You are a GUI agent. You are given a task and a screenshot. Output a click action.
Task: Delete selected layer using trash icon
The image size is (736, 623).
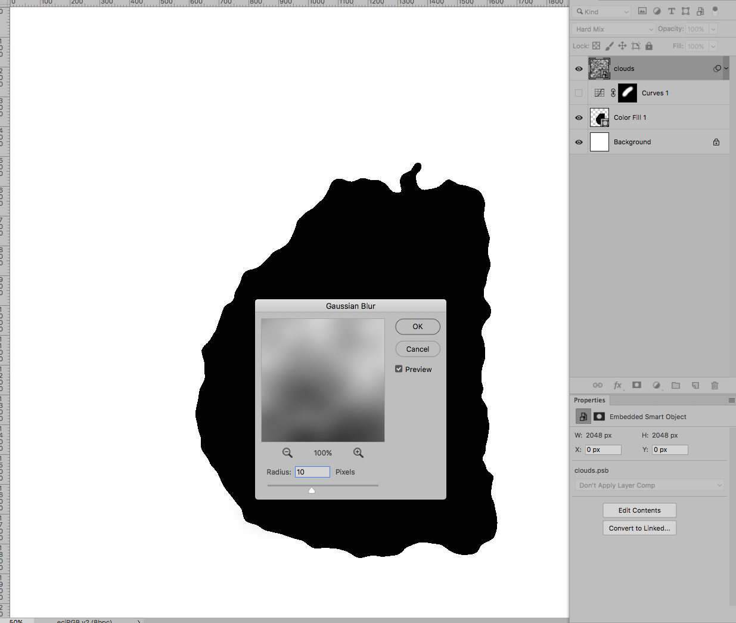pyautogui.click(x=715, y=385)
